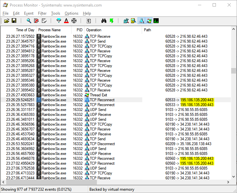This screenshot has width=237, height=193.
Task: Toggle Autoscroll in the toolbar
Action: [x=36, y=21]
